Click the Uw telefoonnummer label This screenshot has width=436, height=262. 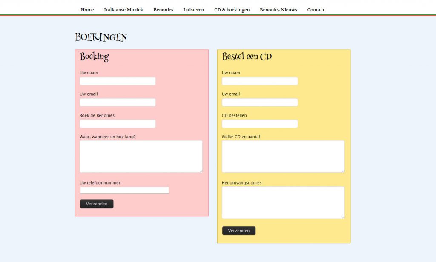tap(100, 183)
